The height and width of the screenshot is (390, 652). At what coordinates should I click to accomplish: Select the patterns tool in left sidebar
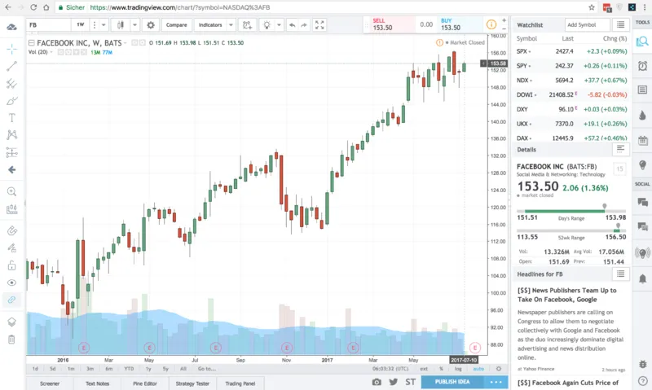point(11,134)
